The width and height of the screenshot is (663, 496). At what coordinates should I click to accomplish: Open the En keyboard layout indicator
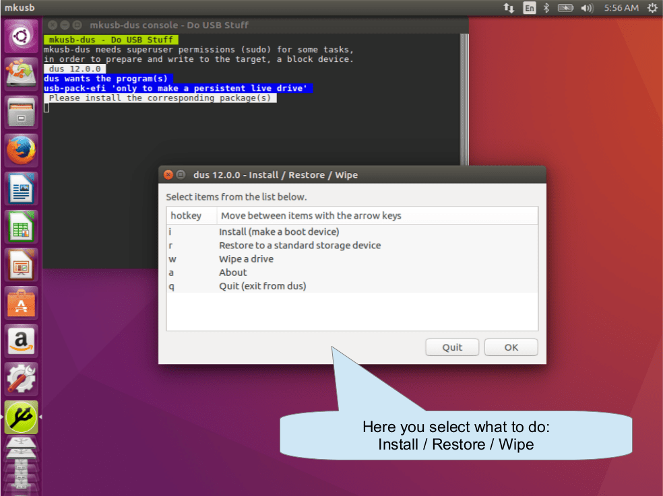click(529, 7)
